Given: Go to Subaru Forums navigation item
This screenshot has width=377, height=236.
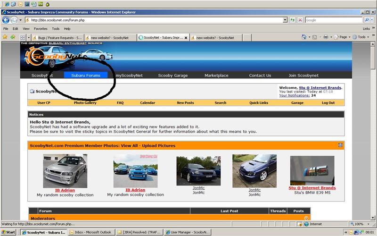Looking at the screenshot, I should click(86, 76).
